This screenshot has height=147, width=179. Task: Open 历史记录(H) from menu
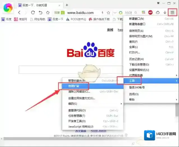click(x=151, y=59)
